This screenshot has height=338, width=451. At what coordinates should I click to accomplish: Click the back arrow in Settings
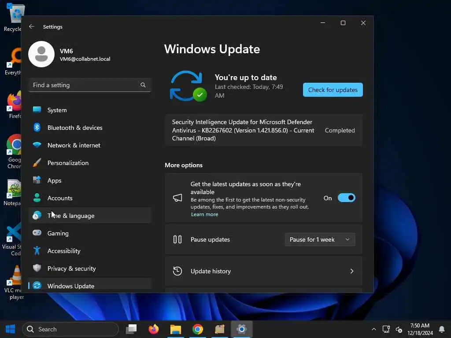32,26
